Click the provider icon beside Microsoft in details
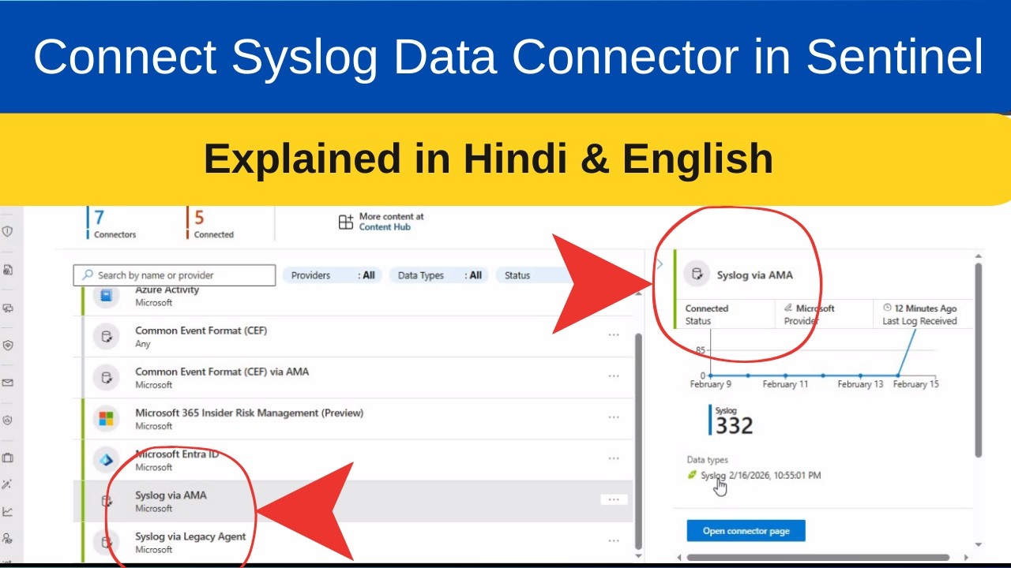Screen dimensions: 1011x568 pyautogui.click(x=788, y=308)
